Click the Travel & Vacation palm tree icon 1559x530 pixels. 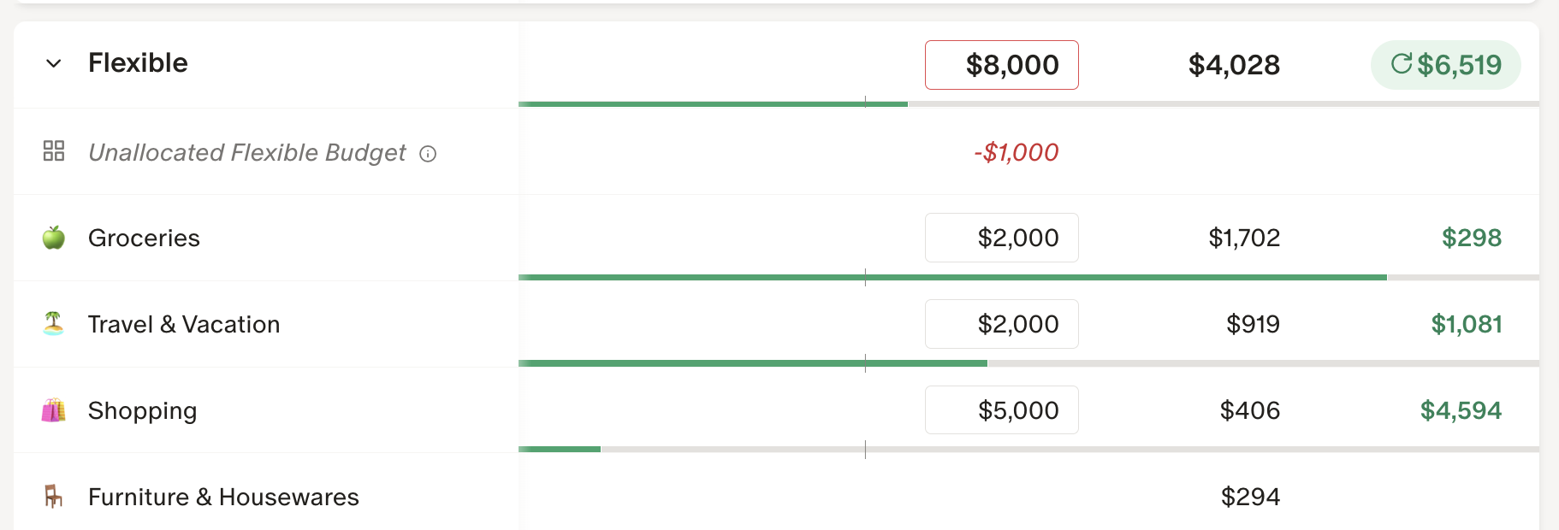coord(54,324)
